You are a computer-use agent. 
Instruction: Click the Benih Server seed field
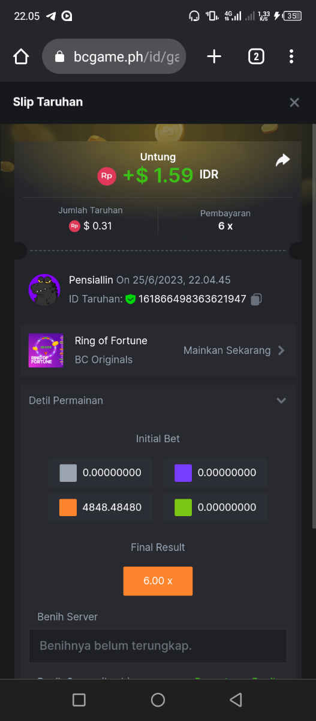click(158, 646)
